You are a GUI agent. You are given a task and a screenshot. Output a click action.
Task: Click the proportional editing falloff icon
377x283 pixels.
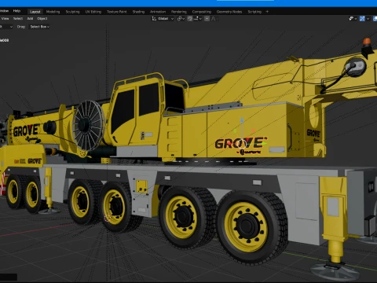click(x=214, y=19)
